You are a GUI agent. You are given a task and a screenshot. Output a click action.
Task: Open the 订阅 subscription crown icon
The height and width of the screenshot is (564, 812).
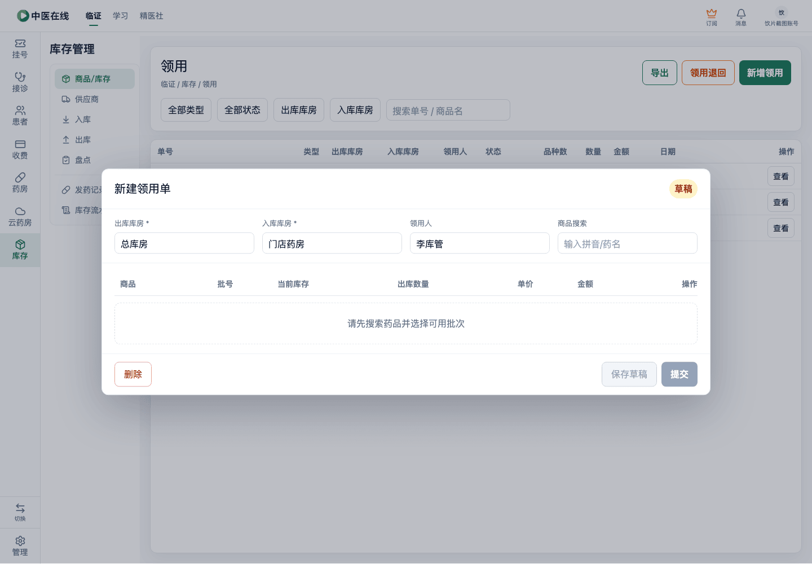[x=712, y=13]
